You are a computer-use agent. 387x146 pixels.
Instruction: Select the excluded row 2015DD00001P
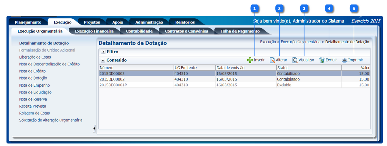[113, 85]
